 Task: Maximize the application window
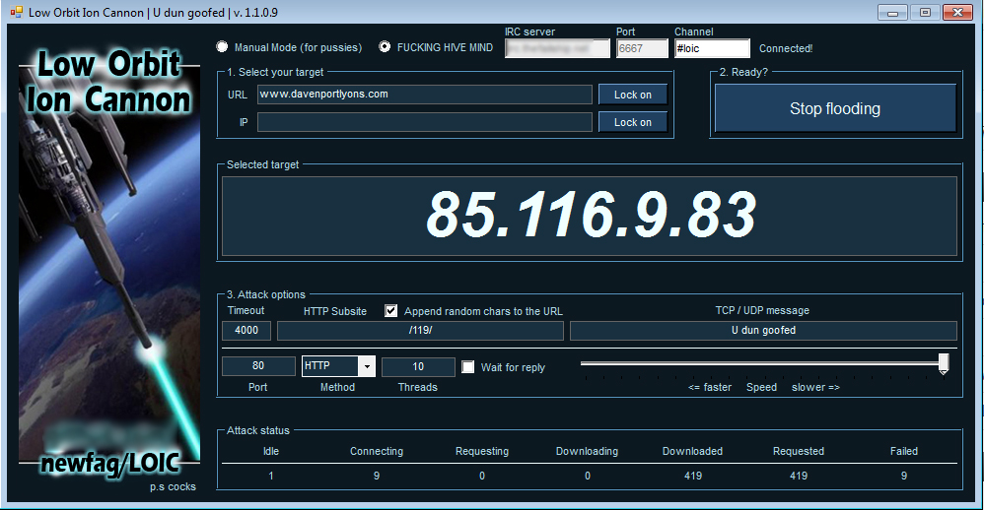pyautogui.click(x=925, y=13)
